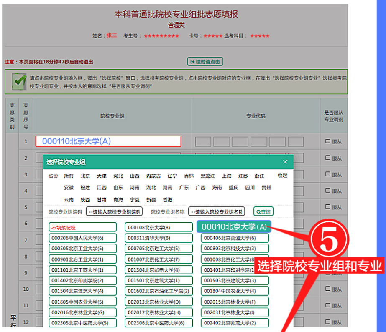The image size is (386, 332).
Task: Choose 000406北京交通大学(6) group
Action: [235, 238]
